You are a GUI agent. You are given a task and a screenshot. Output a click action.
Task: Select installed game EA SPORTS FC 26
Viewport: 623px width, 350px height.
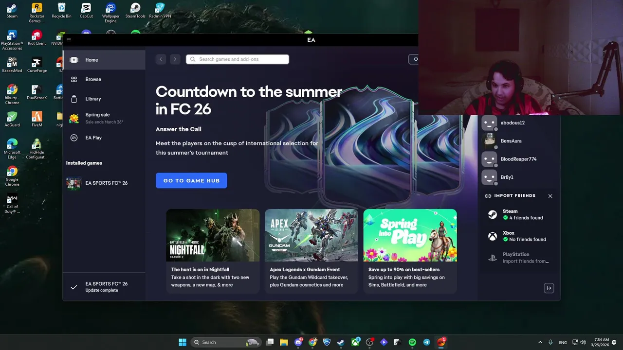coord(104,183)
